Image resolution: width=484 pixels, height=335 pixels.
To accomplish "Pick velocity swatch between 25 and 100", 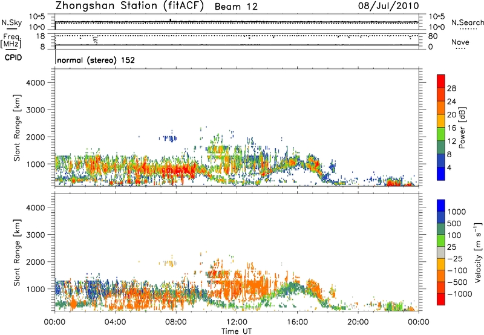I will click(x=441, y=241).
